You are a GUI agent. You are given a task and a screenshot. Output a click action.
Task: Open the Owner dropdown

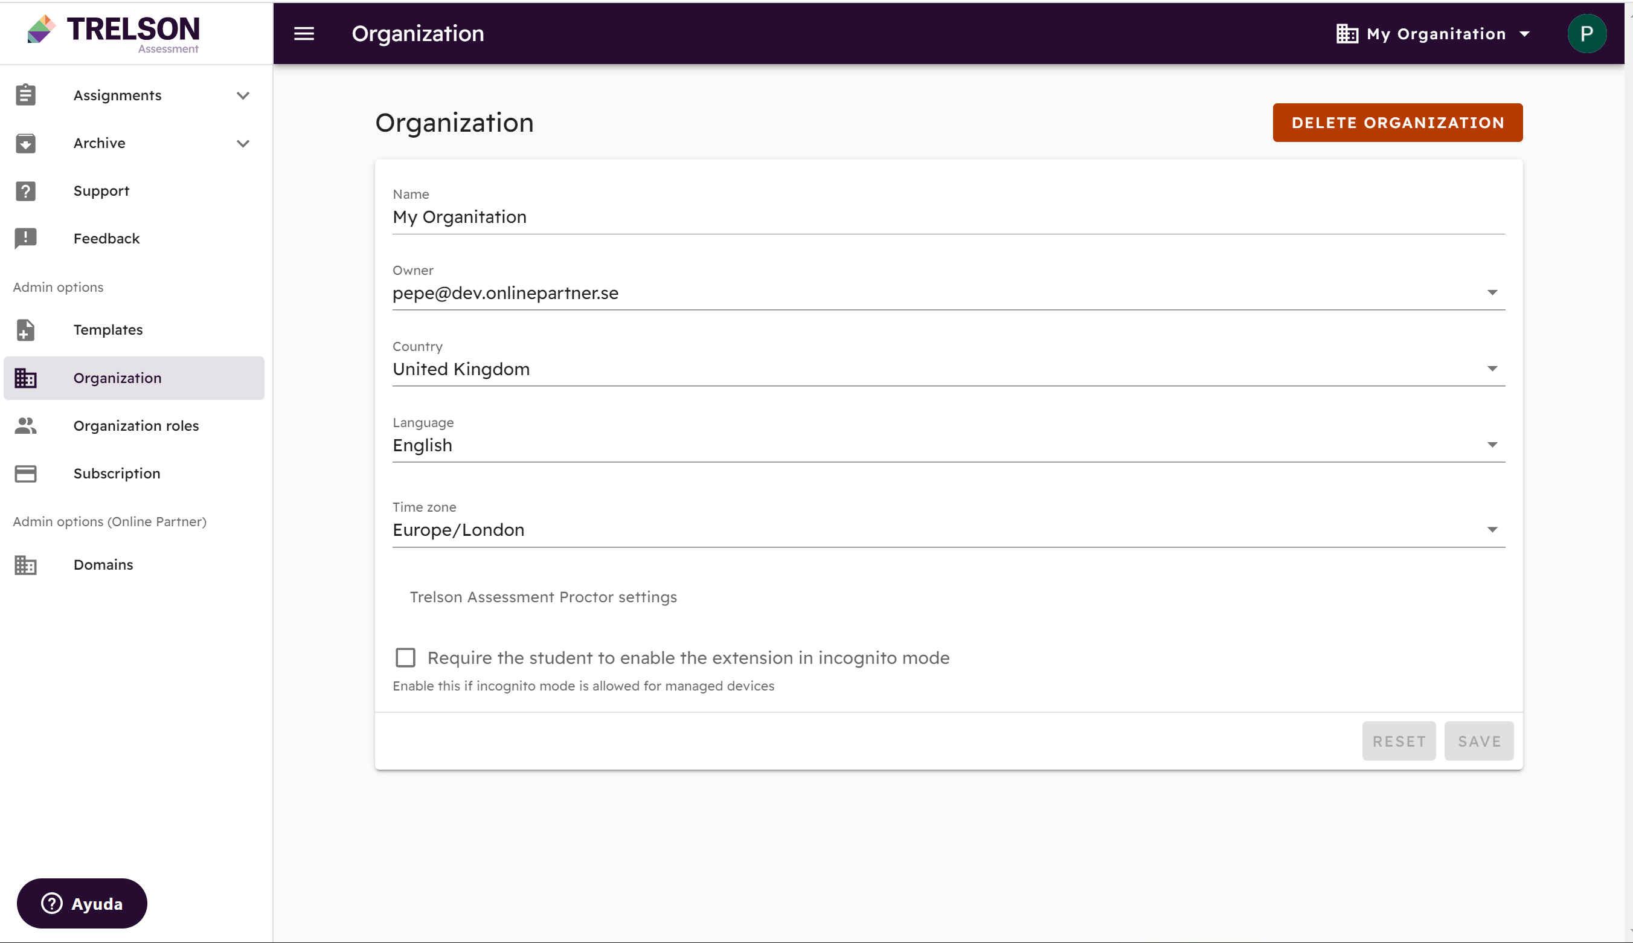tap(949, 293)
